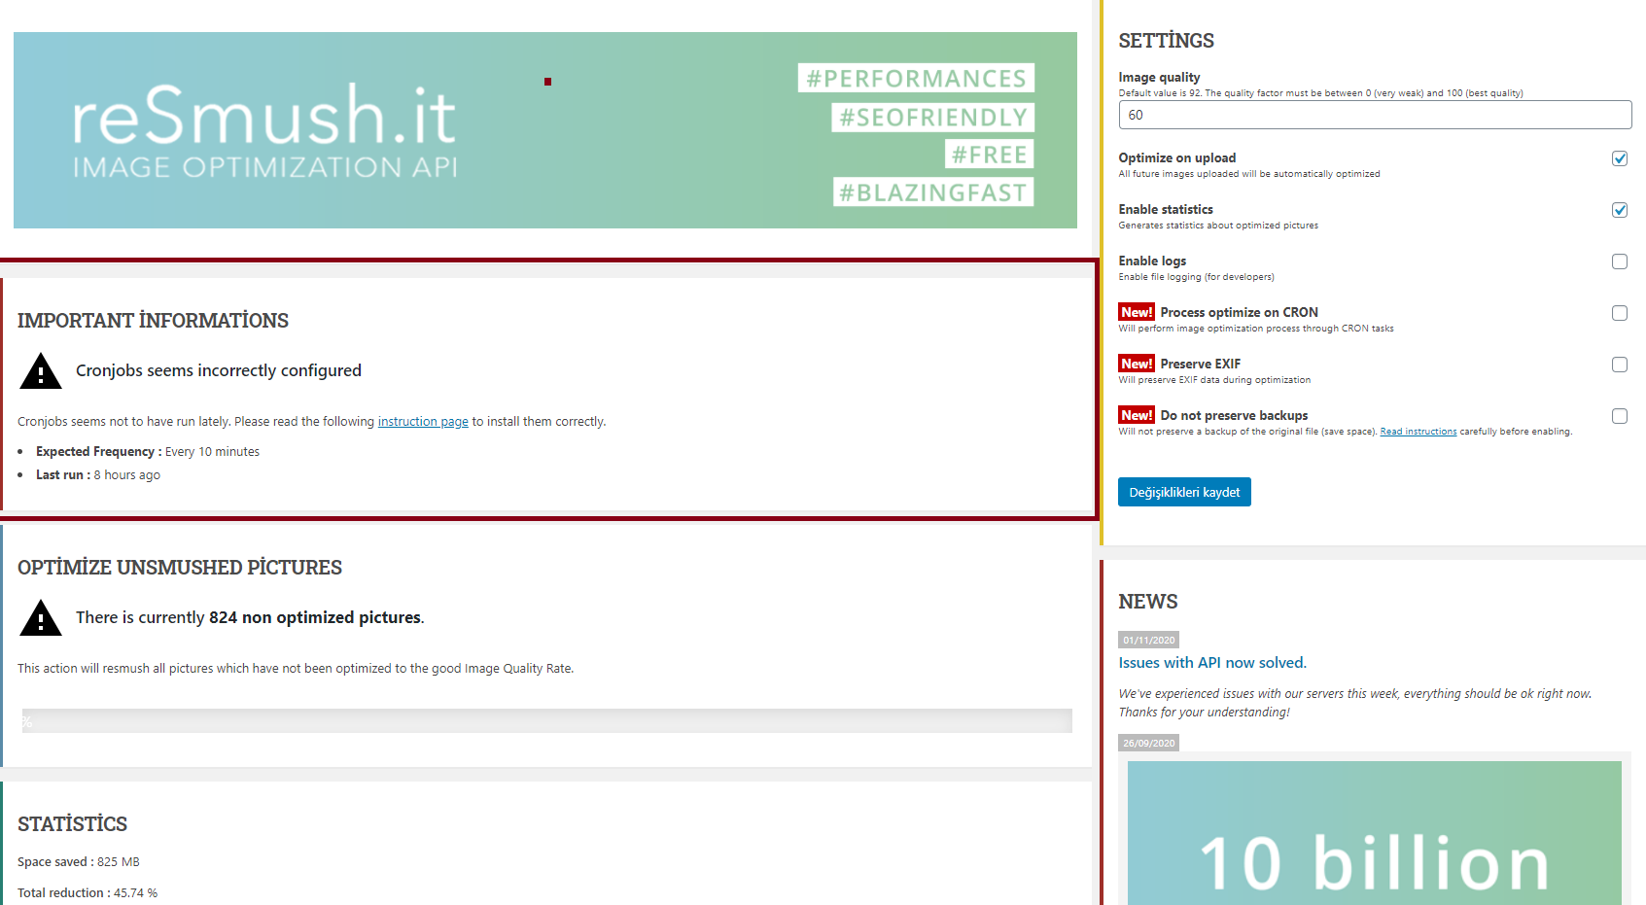Screen dimensions: 1646x905
Task: Click the NEWS panel heading
Action: 1148,602
